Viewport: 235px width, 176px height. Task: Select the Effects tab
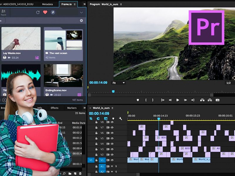tap(54, 108)
